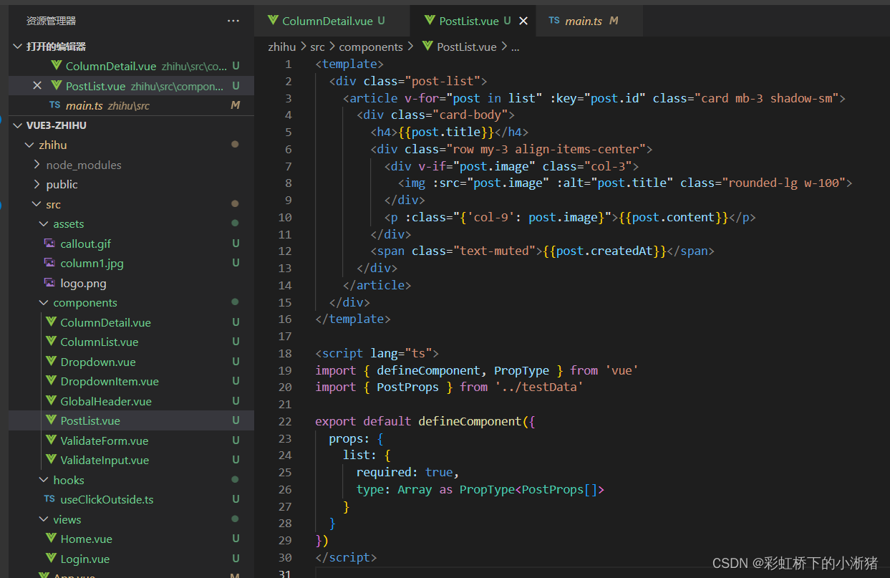Click line number 18 in gutter

tap(285, 353)
